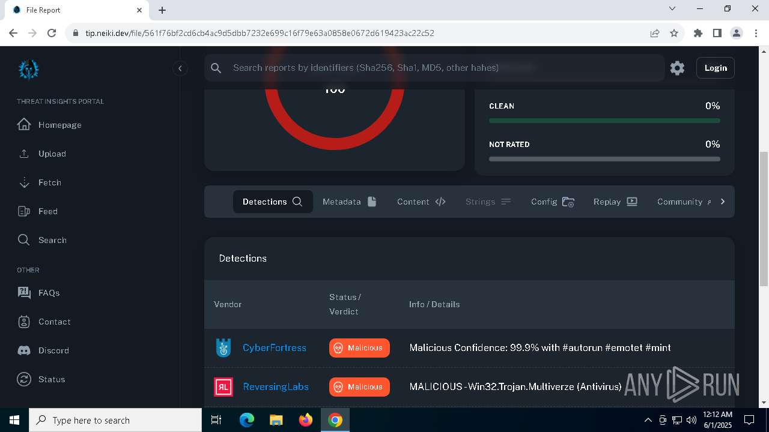Open Task View on taskbar
769x432 pixels.
[x=216, y=420]
